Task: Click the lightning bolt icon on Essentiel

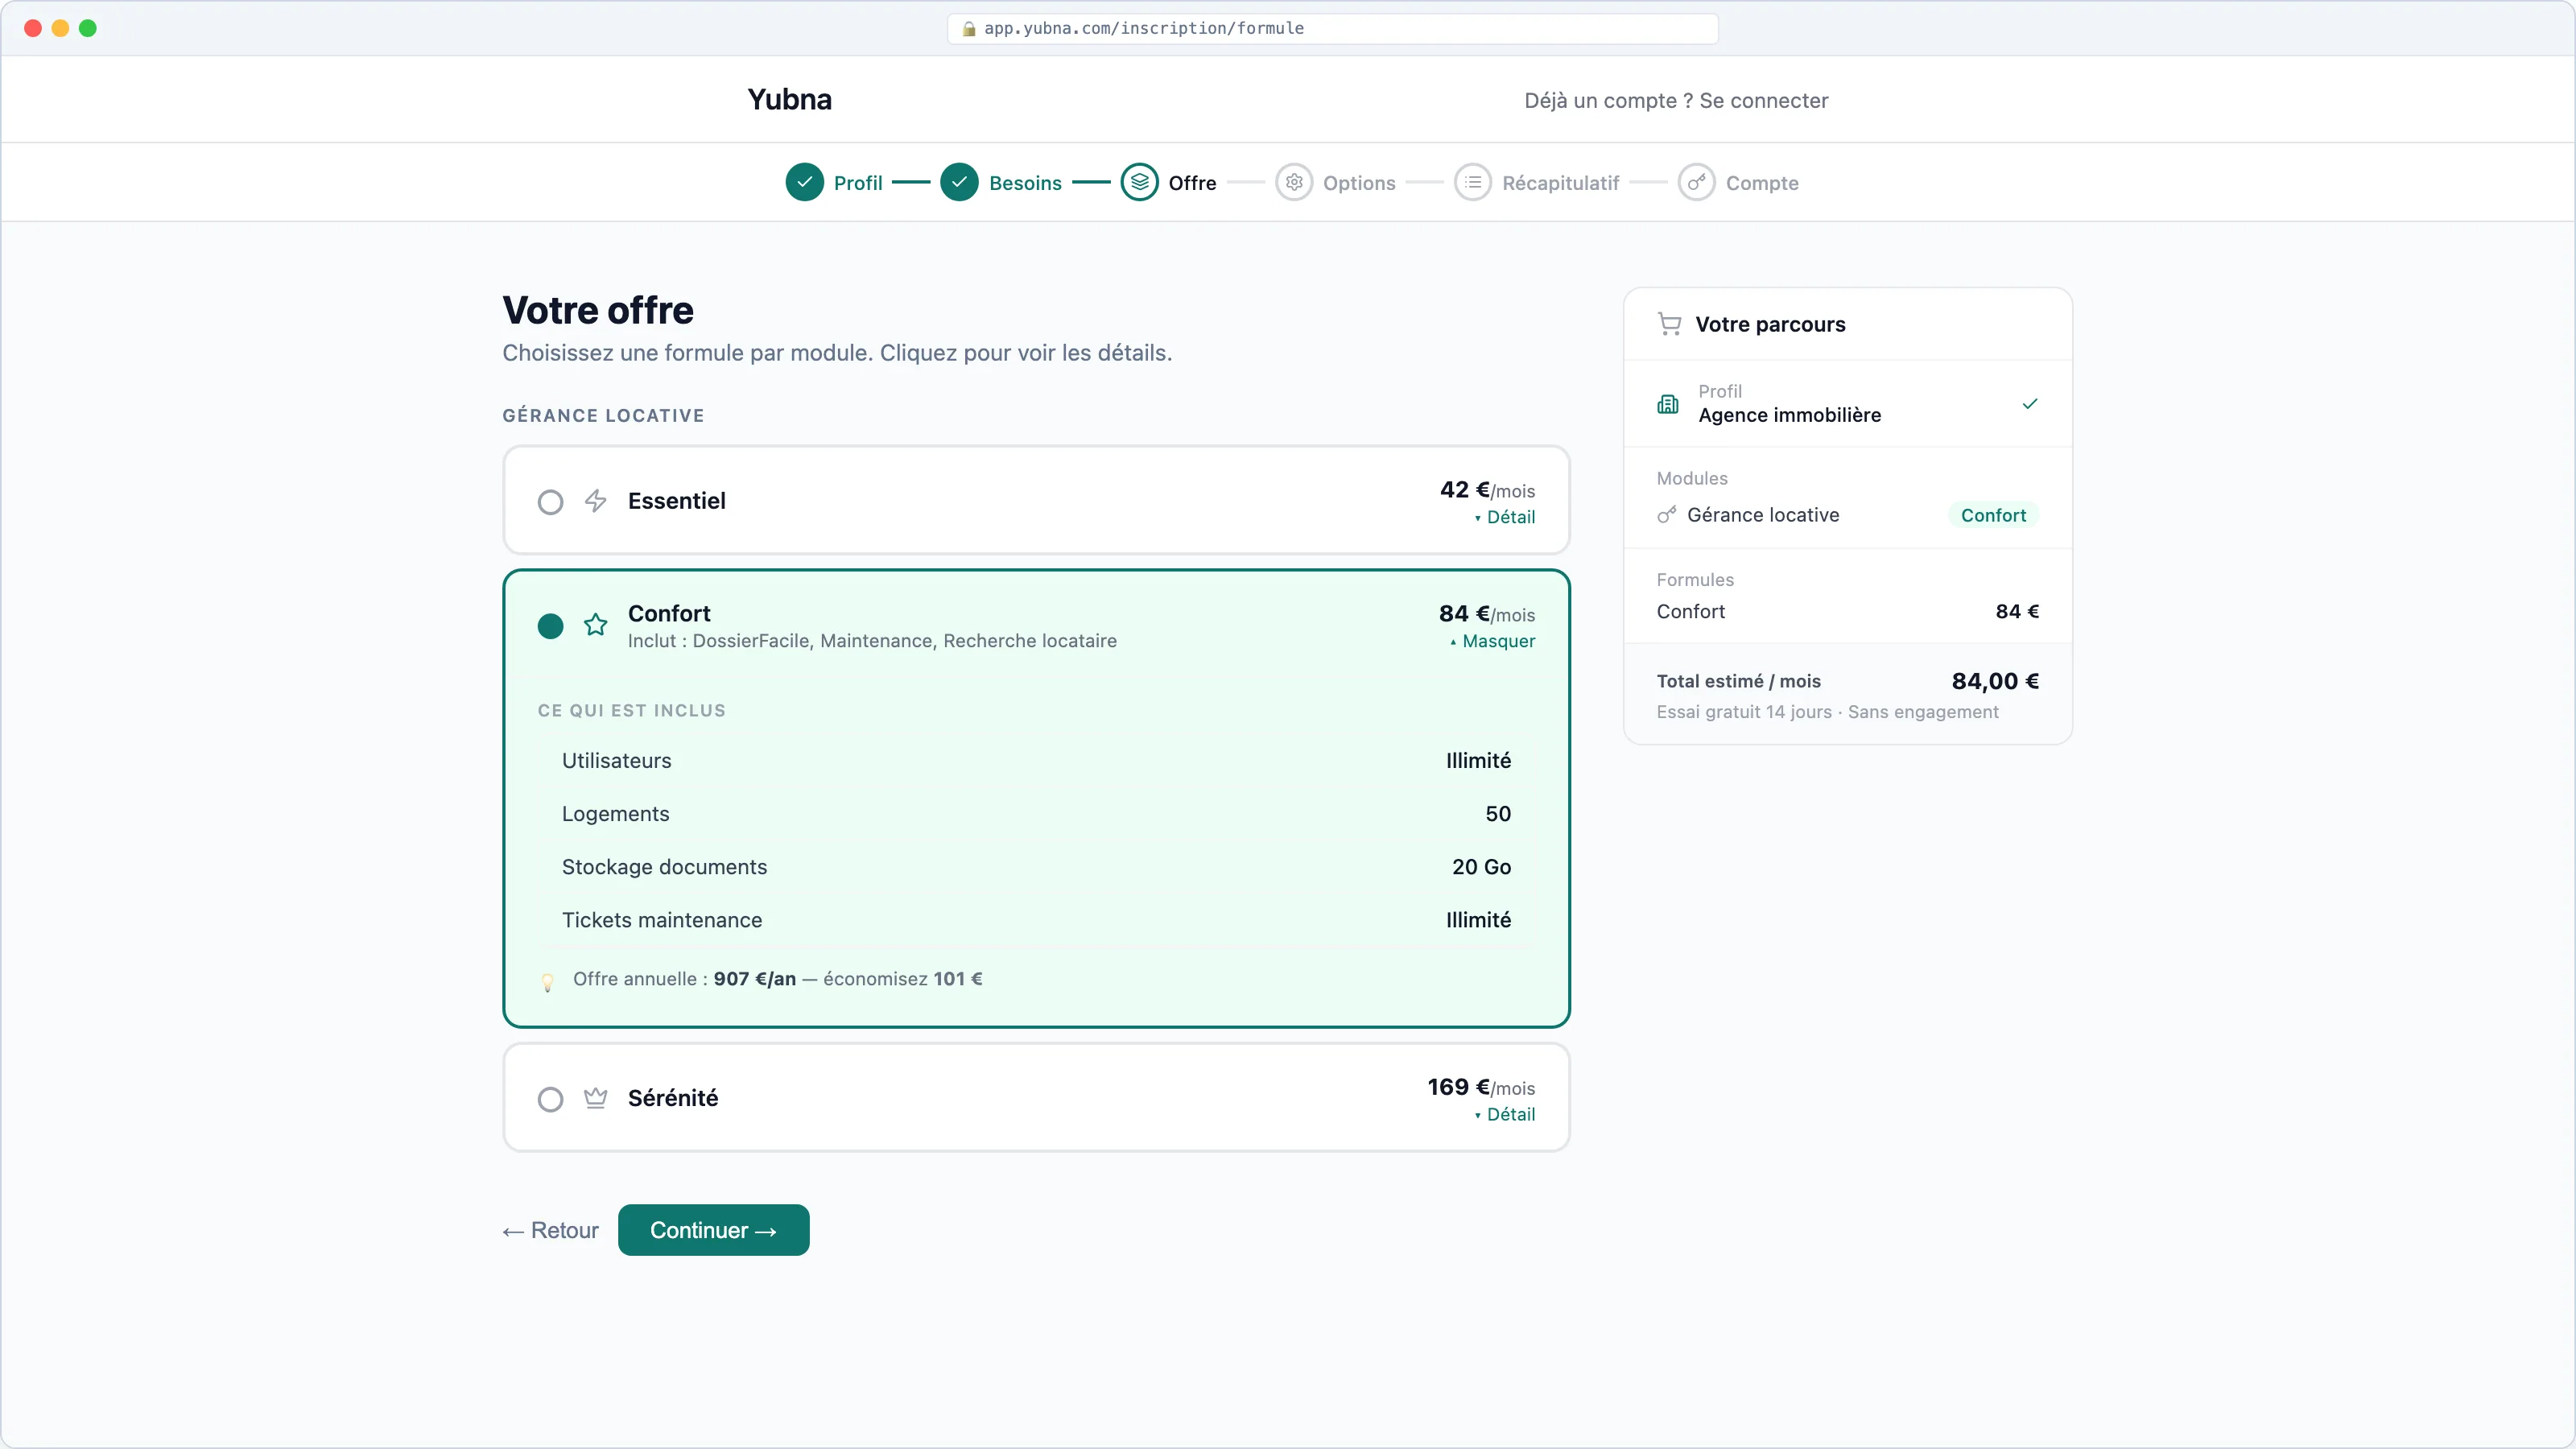Action: click(596, 501)
